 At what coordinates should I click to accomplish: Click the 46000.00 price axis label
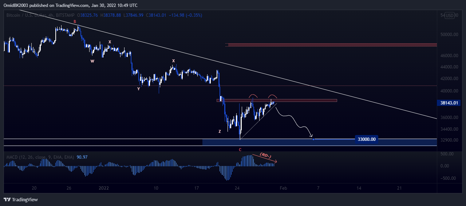pyautogui.click(x=449, y=56)
